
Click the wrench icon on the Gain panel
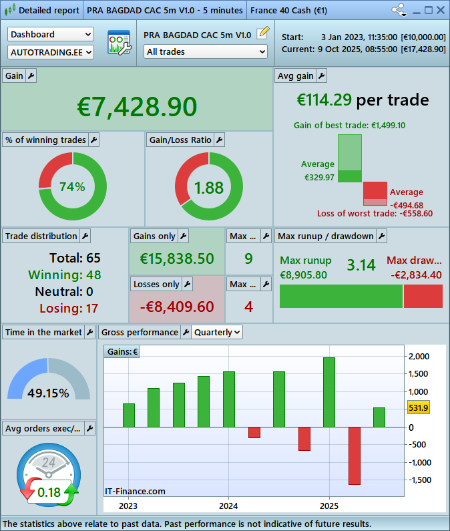click(x=31, y=76)
